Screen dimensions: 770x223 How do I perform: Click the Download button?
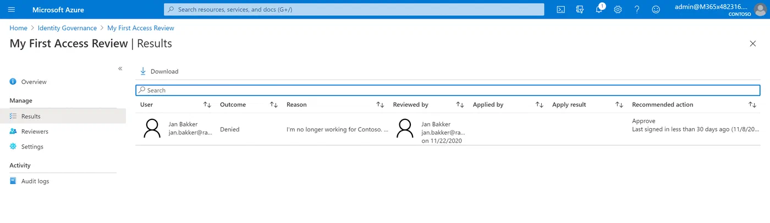point(159,71)
